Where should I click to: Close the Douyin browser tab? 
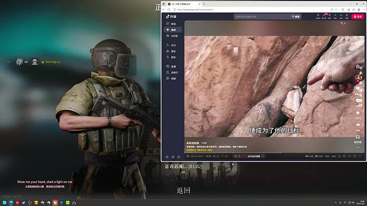tap(199, 4)
